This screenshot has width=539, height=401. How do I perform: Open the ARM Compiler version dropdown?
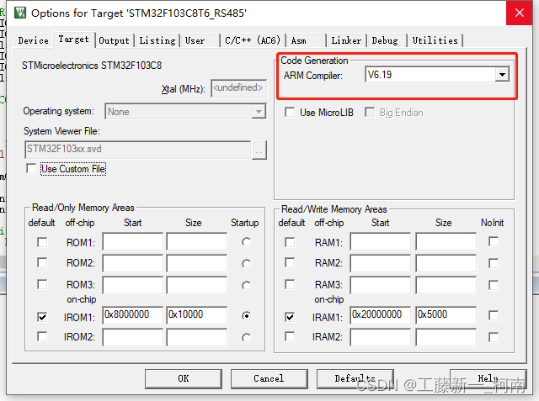pyautogui.click(x=502, y=75)
